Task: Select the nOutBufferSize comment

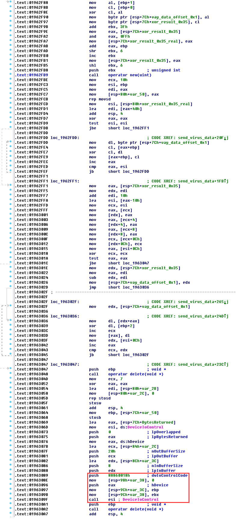Action: point(168,451)
